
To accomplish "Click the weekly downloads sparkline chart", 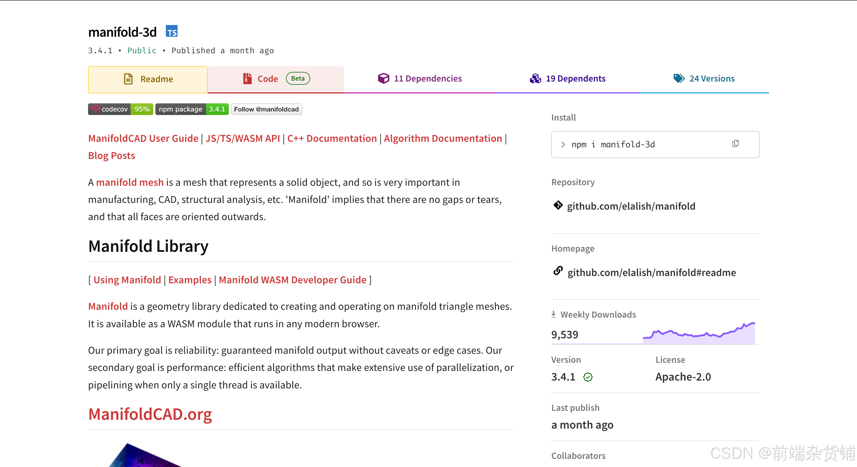I will pyautogui.click(x=699, y=334).
